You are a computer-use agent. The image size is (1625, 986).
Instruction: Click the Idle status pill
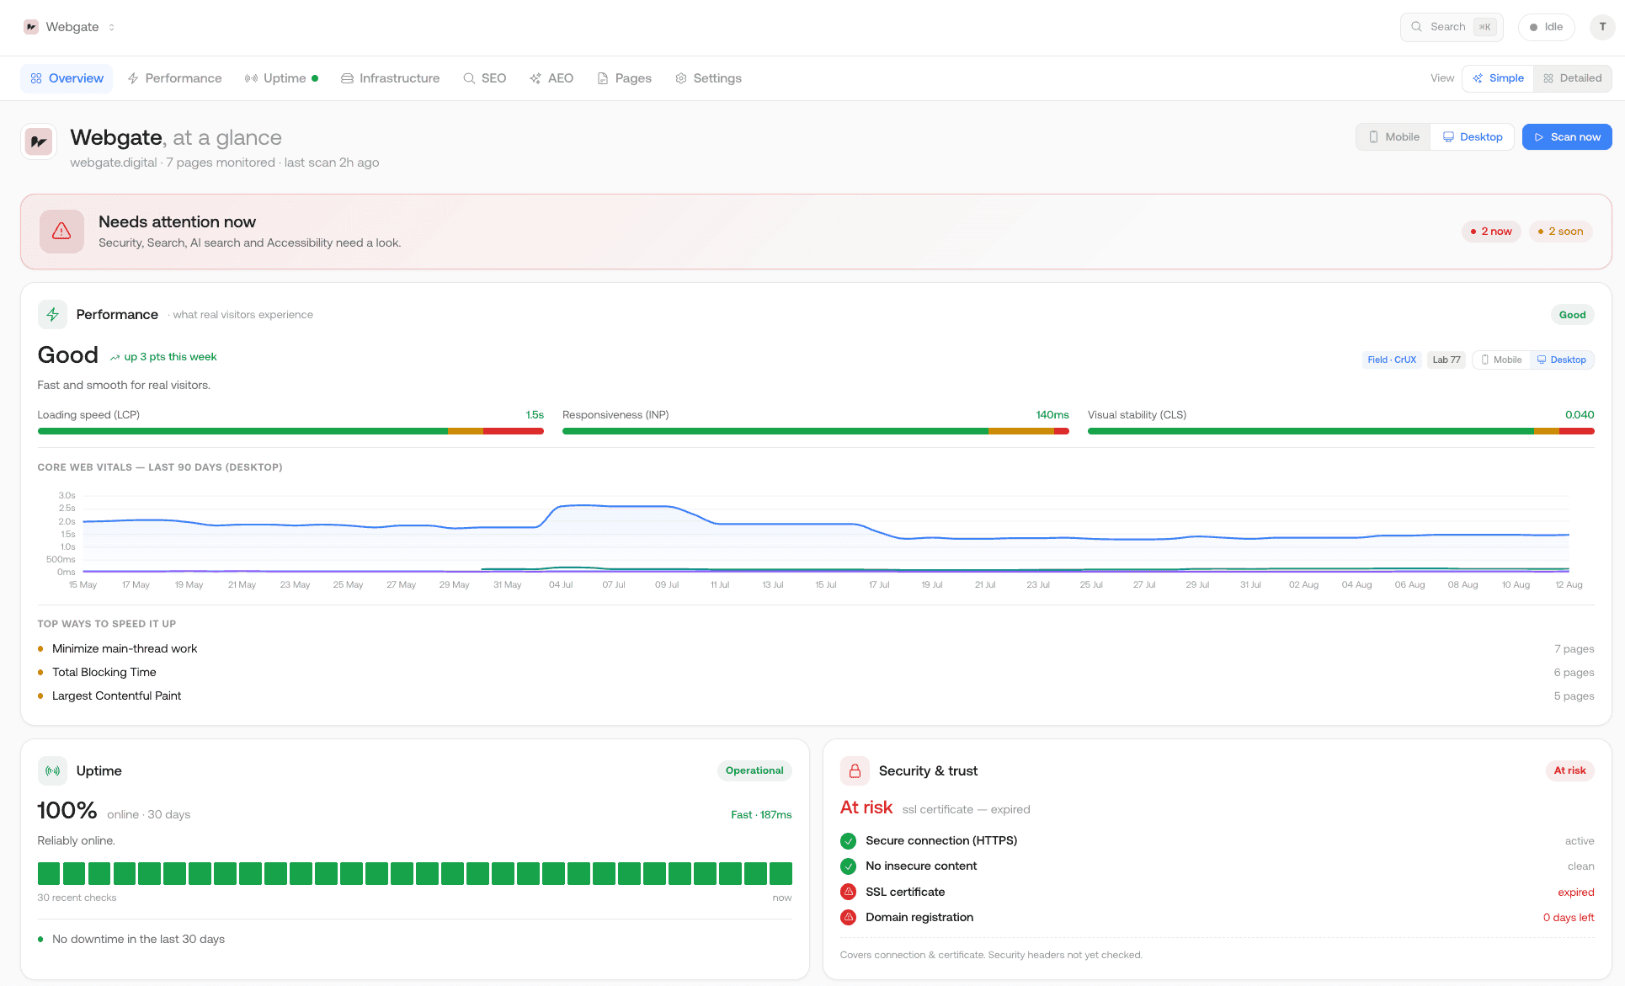point(1546,27)
